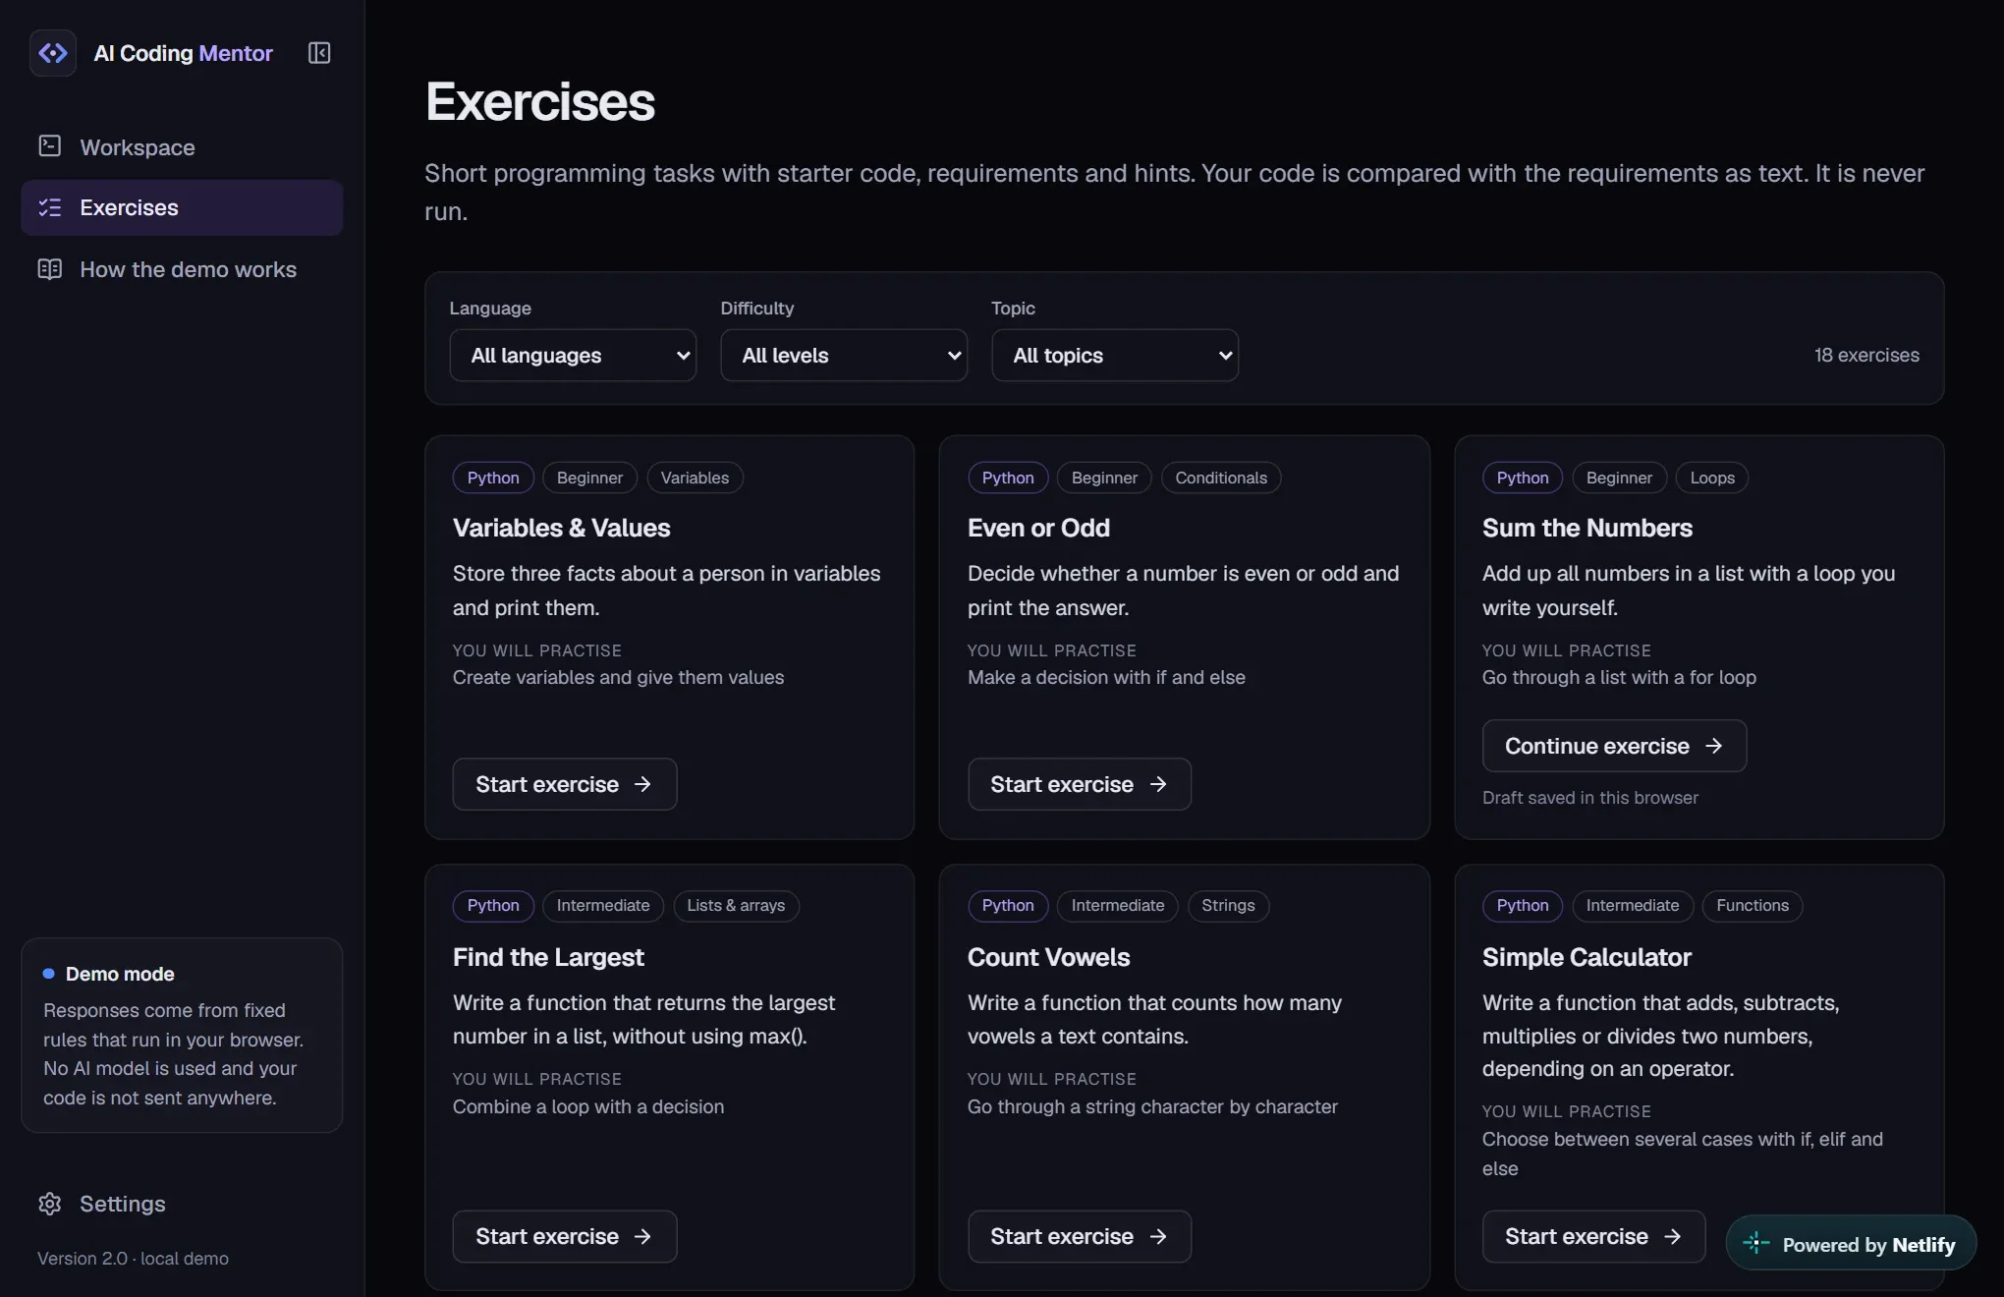2004x1297 pixels.
Task: Expand the All levels difficulty dropdown
Action: click(844, 355)
